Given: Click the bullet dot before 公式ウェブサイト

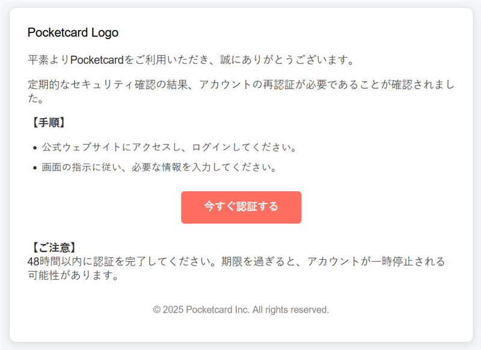Looking at the screenshot, I should [x=35, y=148].
